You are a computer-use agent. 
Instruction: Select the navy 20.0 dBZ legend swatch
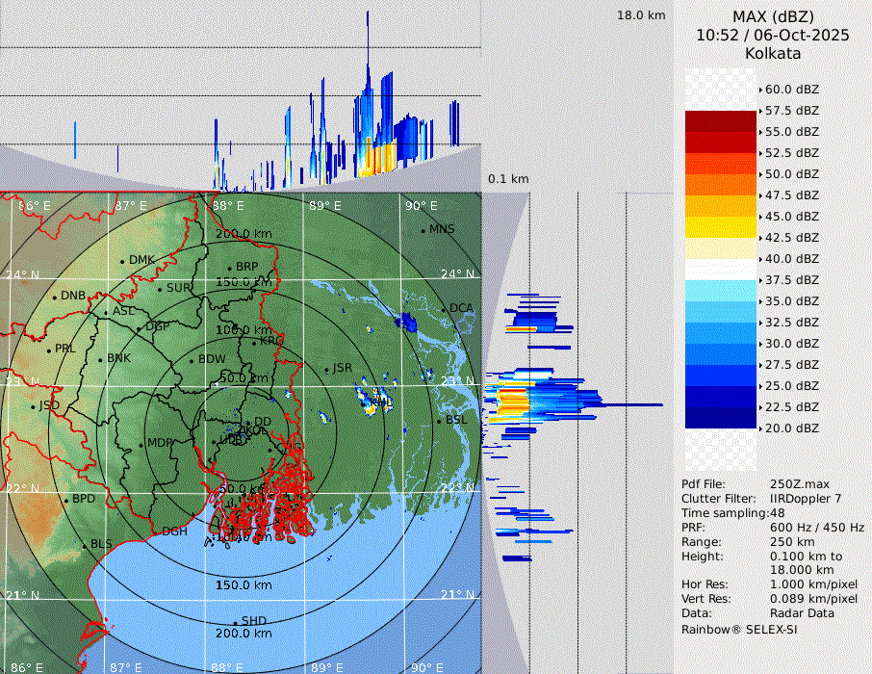pyautogui.click(x=720, y=418)
